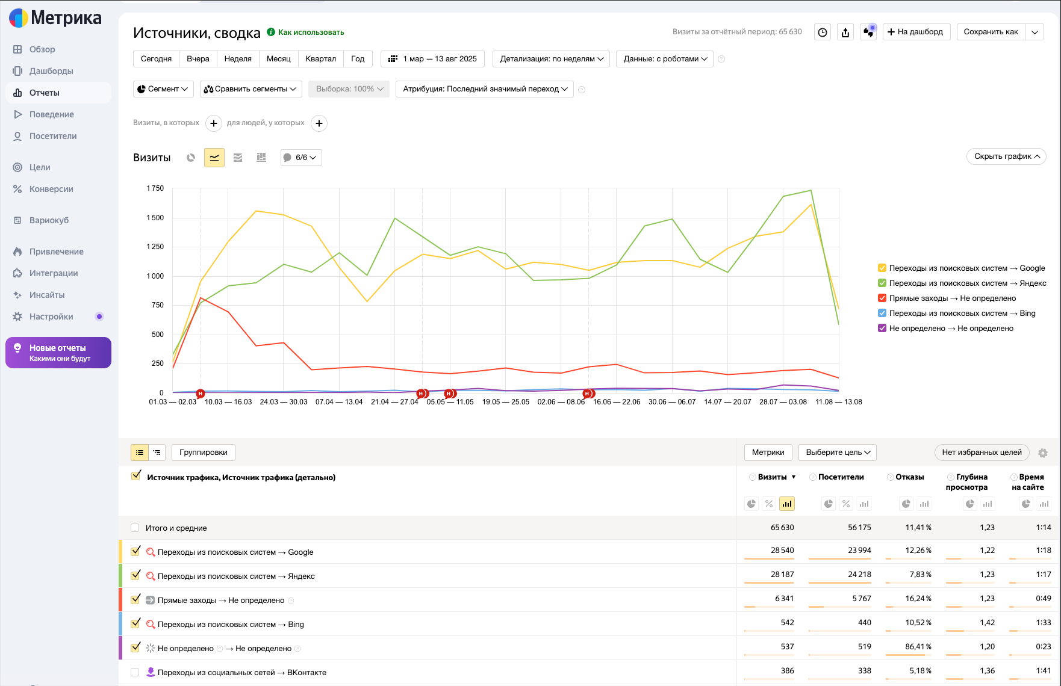Click calendar icon in date range
1061x686 pixels.
pyautogui.click(x=393, y=59)
